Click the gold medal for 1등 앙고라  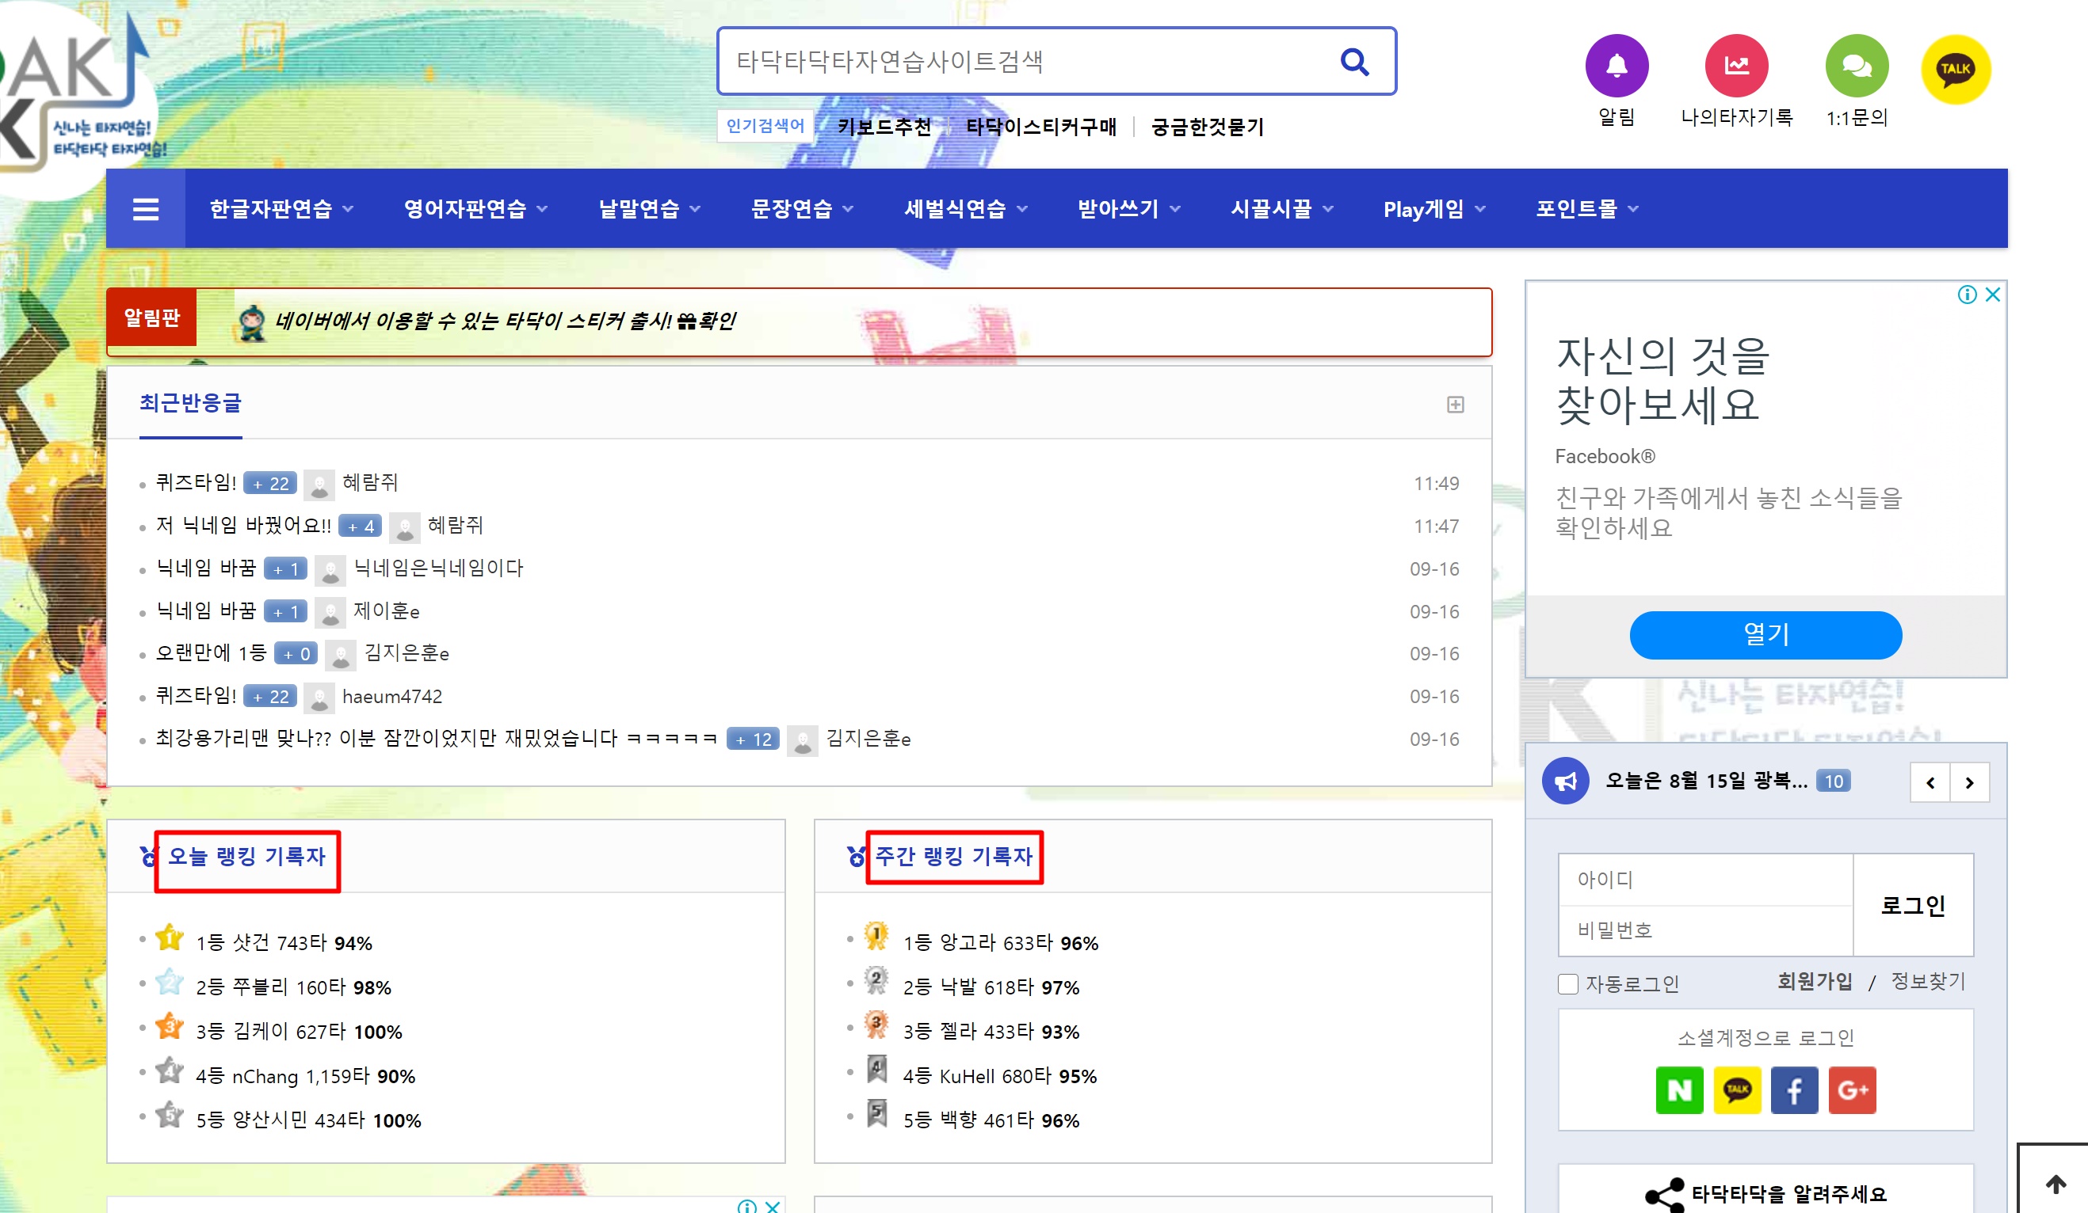pyautogui.click(x=876, y=937)
